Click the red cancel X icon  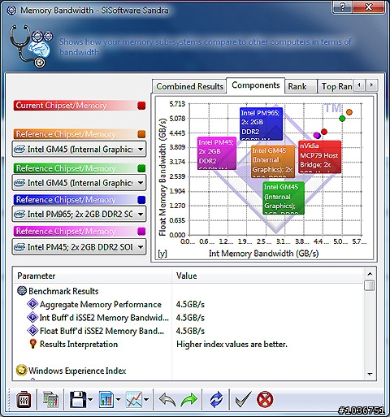tap(265, 400)
